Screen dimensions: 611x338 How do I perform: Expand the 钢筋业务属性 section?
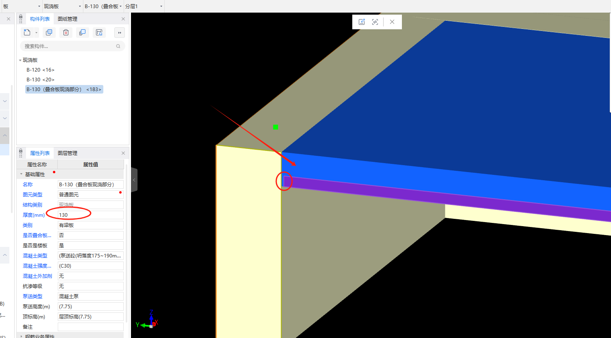22,336
